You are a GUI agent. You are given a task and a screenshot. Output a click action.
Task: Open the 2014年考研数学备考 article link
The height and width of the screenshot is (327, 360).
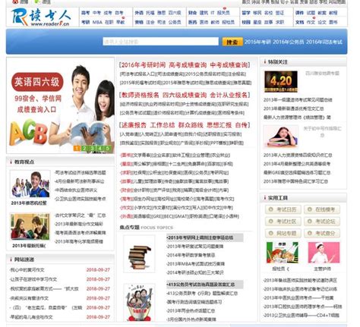point(191,255)
